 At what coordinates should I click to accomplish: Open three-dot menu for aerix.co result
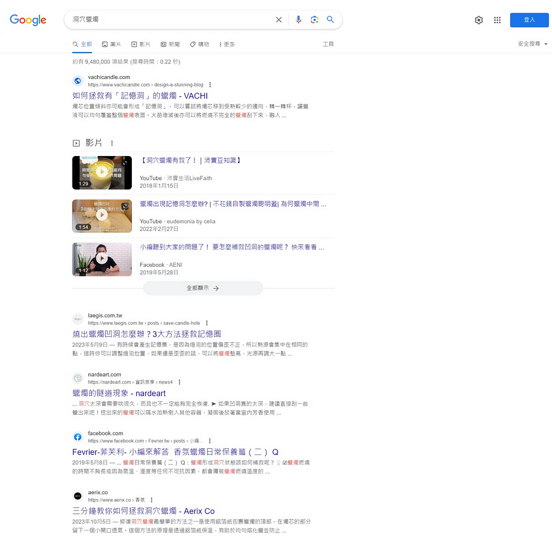(151, 500)
